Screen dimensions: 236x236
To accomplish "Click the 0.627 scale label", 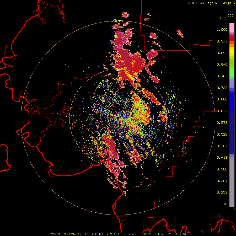I will (222, 111).
